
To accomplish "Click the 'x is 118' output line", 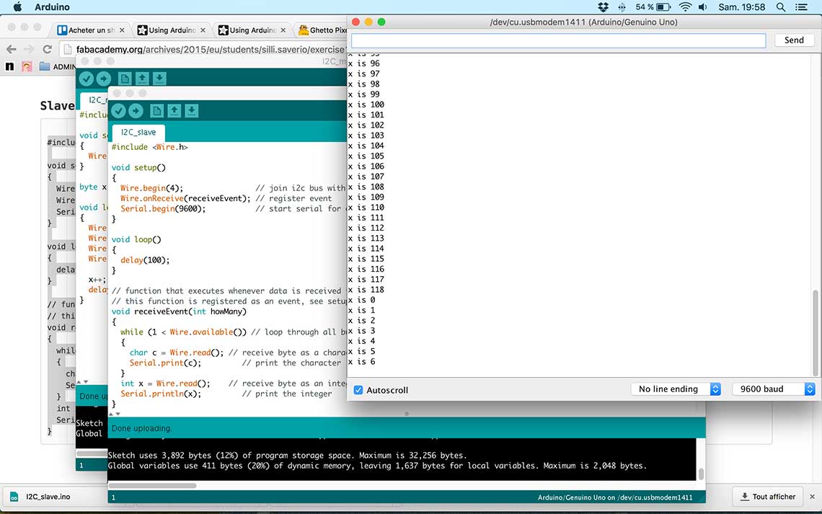I will tap(366, 290).
